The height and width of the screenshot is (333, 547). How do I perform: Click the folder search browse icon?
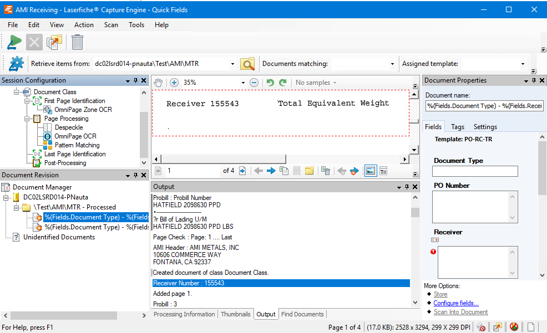point(247,64)
